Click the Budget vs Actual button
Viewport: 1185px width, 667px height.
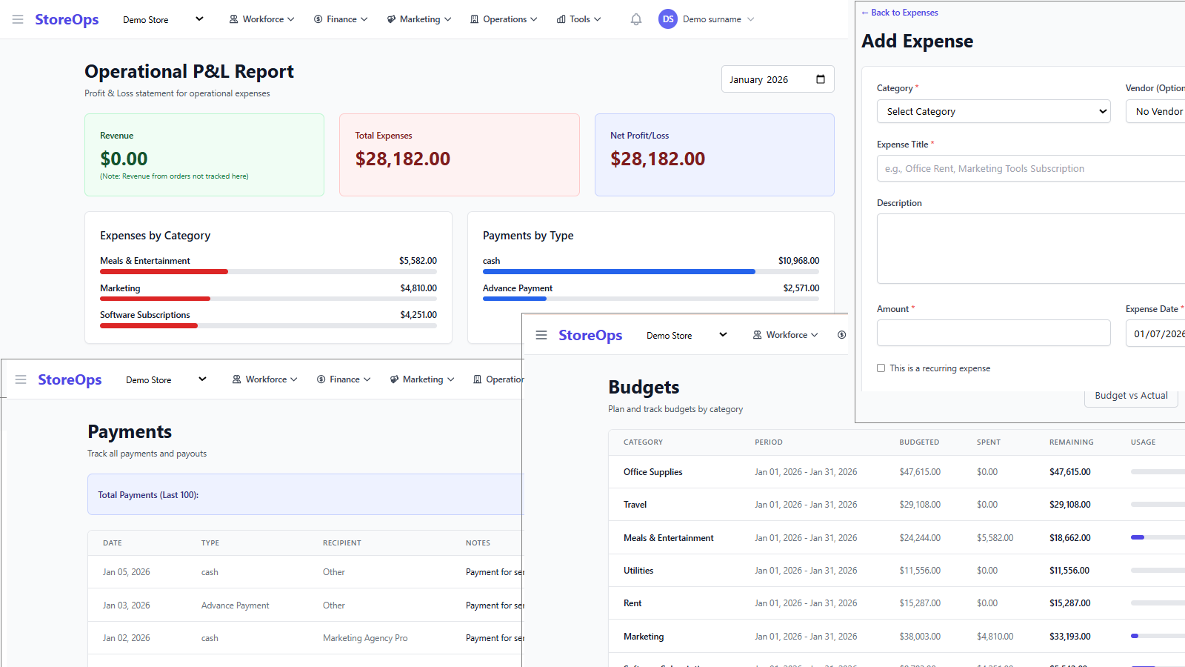[x=1131, y=395]
